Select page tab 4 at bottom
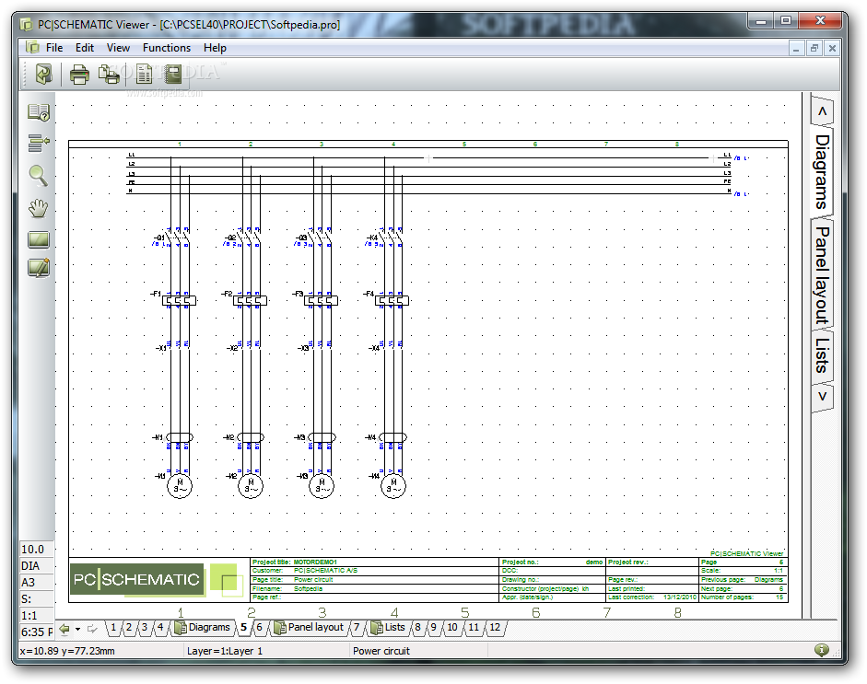 click(x=159, y=628)
